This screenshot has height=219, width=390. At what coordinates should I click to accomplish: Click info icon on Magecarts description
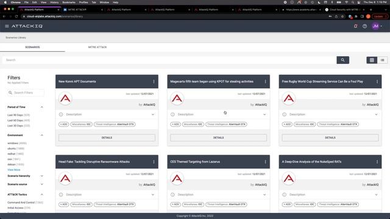click(x=172, y=114)
